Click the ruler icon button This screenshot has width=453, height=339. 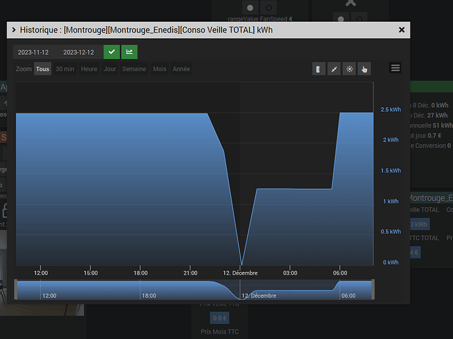point(319,69)
